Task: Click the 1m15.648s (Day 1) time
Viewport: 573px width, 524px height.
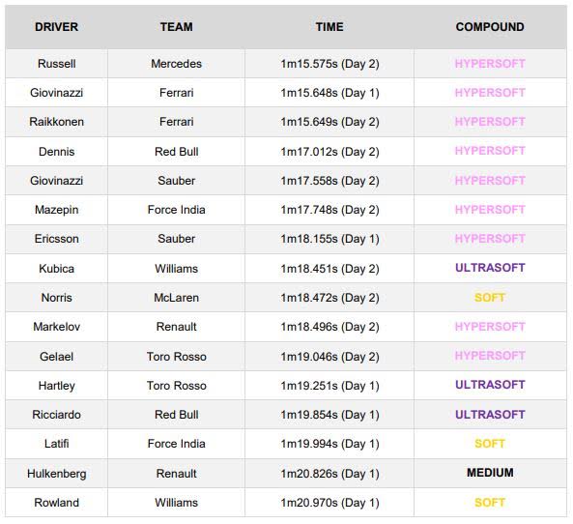Action: click(329, 93)
